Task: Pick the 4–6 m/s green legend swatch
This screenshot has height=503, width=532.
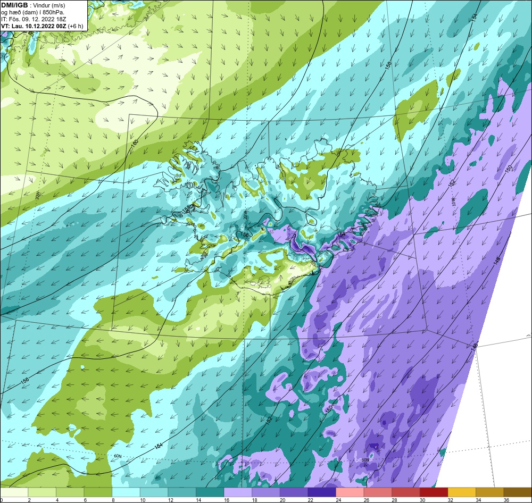Action: [x=70, y=492]
